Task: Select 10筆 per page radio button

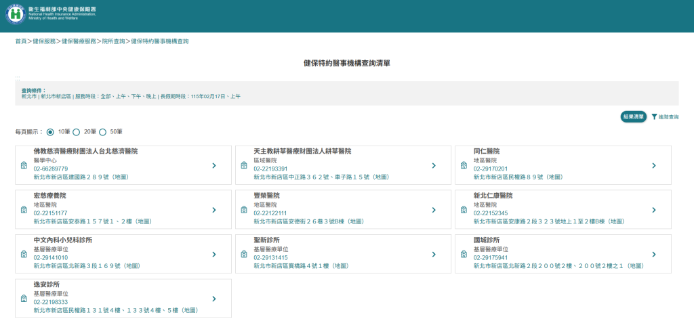Action: tap(50, 132)
